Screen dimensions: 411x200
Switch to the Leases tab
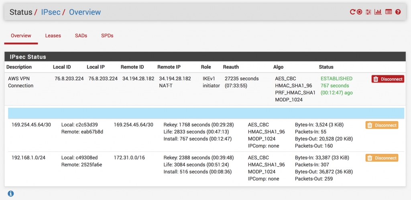(x=53, y=36)
